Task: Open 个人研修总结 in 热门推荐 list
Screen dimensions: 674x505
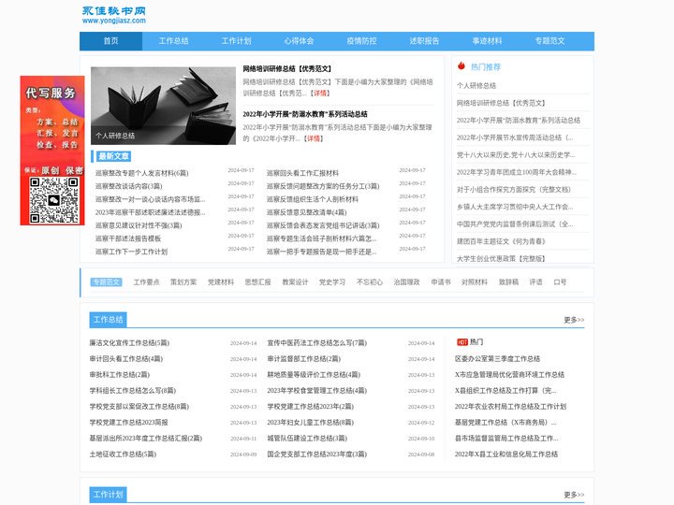Action: click(x=476, y=85)
